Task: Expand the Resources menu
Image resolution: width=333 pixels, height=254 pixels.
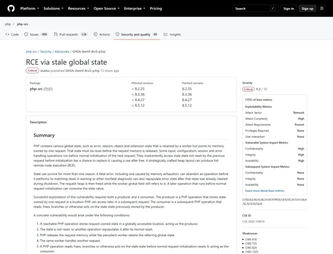Action: point(78,9)
